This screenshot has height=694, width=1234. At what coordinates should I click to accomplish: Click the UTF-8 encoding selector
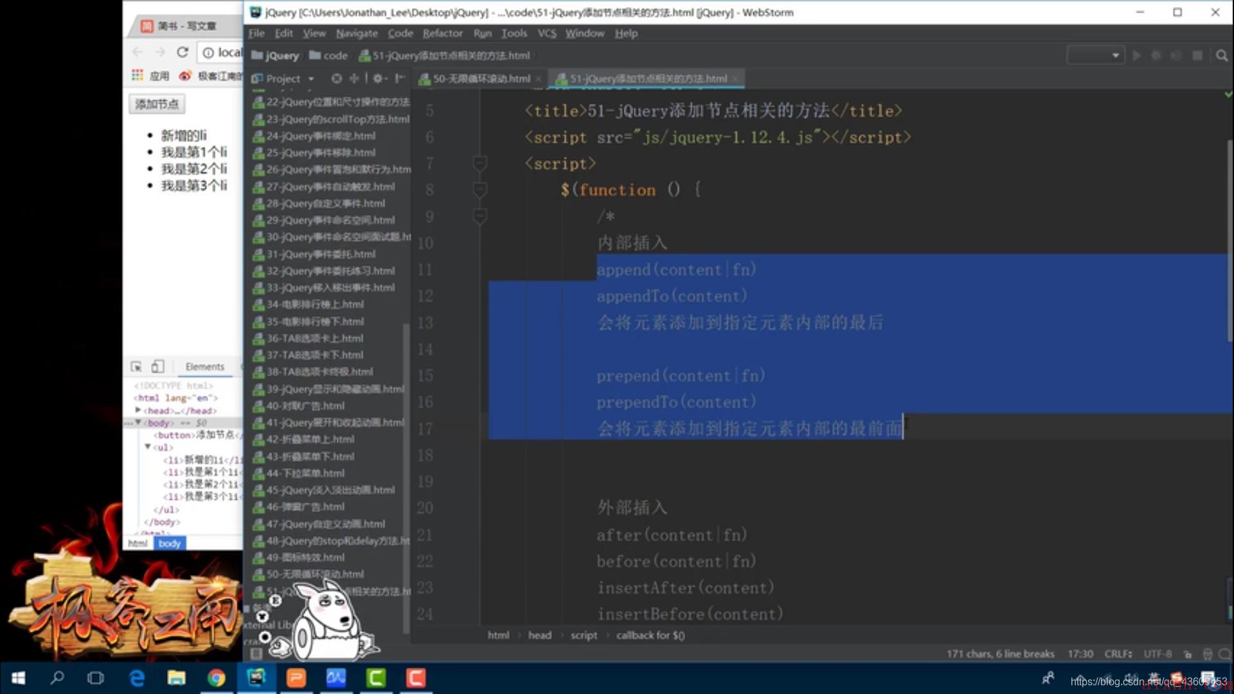pyautogui.click(x=1158, y=654)
